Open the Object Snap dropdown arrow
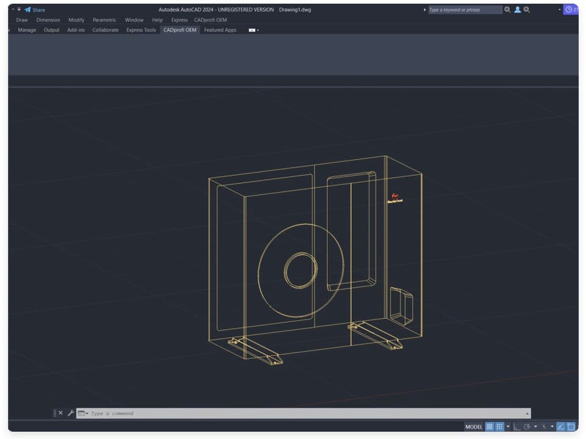Viewport: 586px width, 439px height. pos(552,426)
